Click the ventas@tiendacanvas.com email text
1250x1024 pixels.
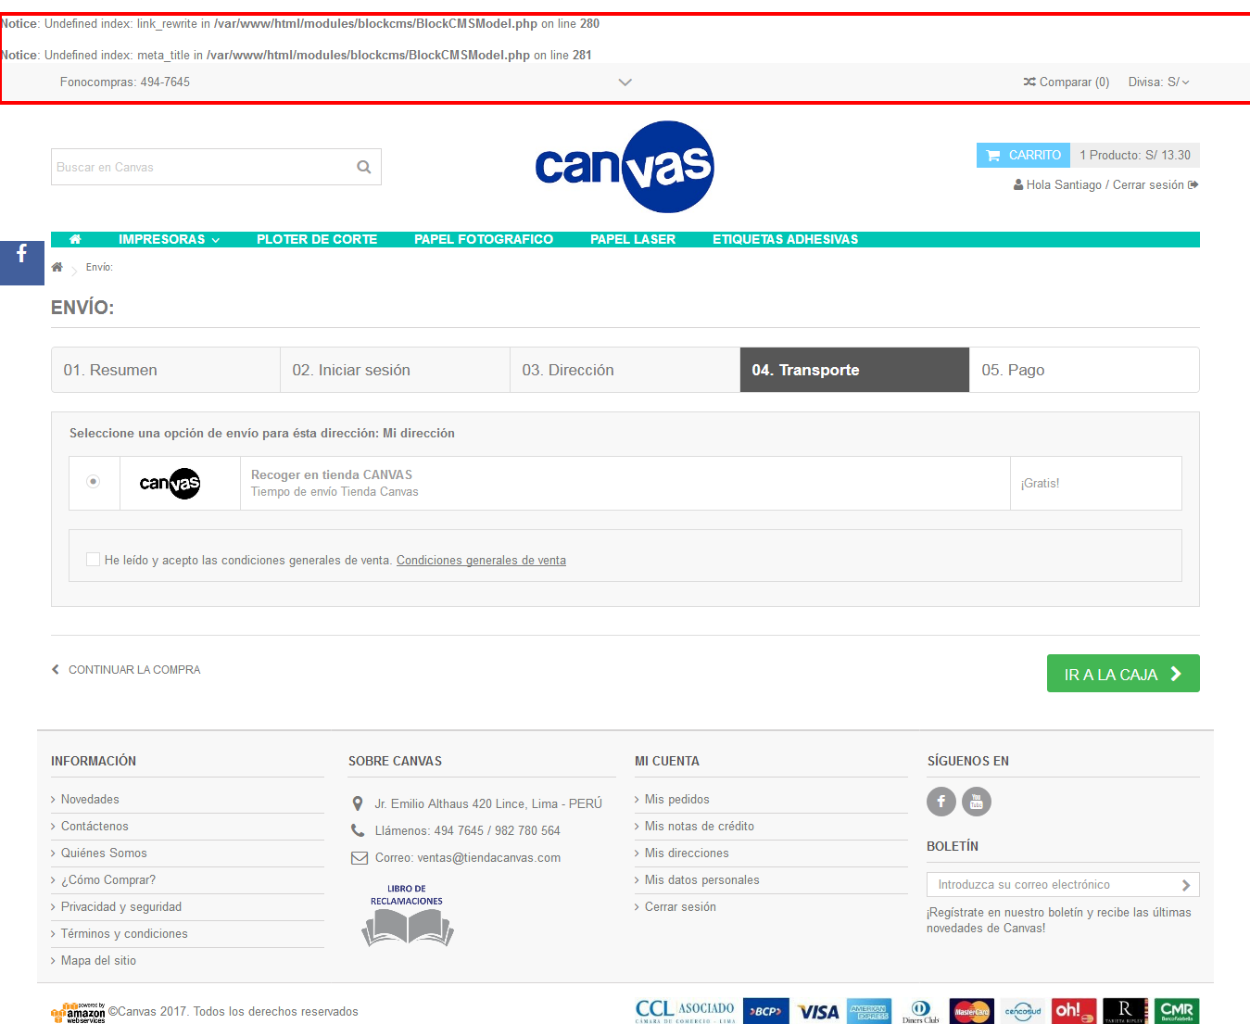489,858
